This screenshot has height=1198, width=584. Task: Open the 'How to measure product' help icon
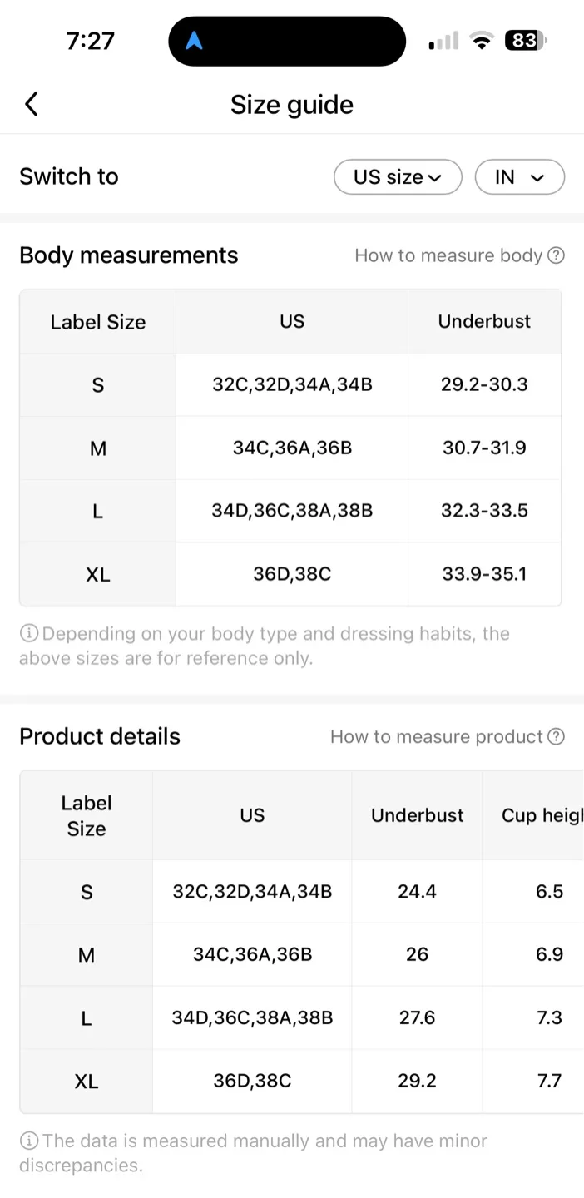click(x=557, y=736)
